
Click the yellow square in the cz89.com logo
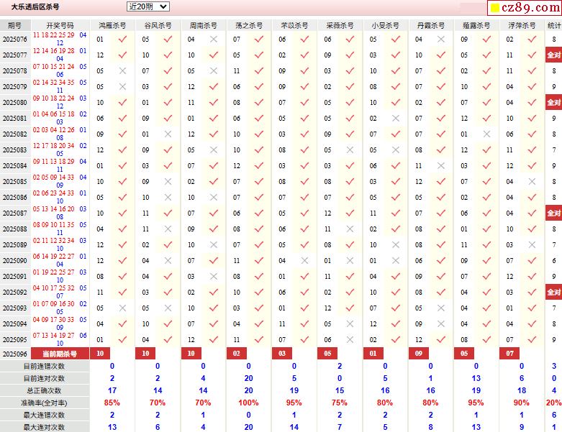click(495, 8)
